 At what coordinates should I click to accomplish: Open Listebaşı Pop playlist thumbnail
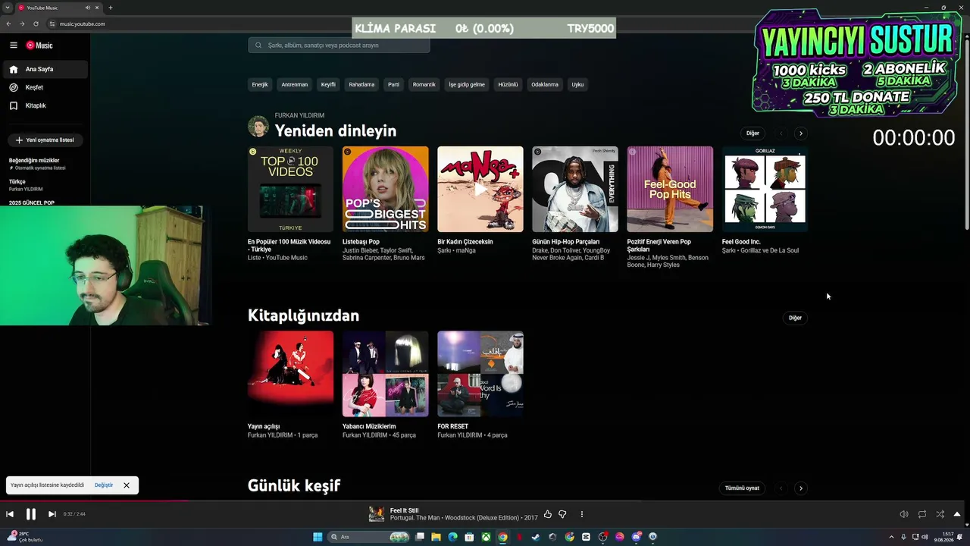point(385,189)
